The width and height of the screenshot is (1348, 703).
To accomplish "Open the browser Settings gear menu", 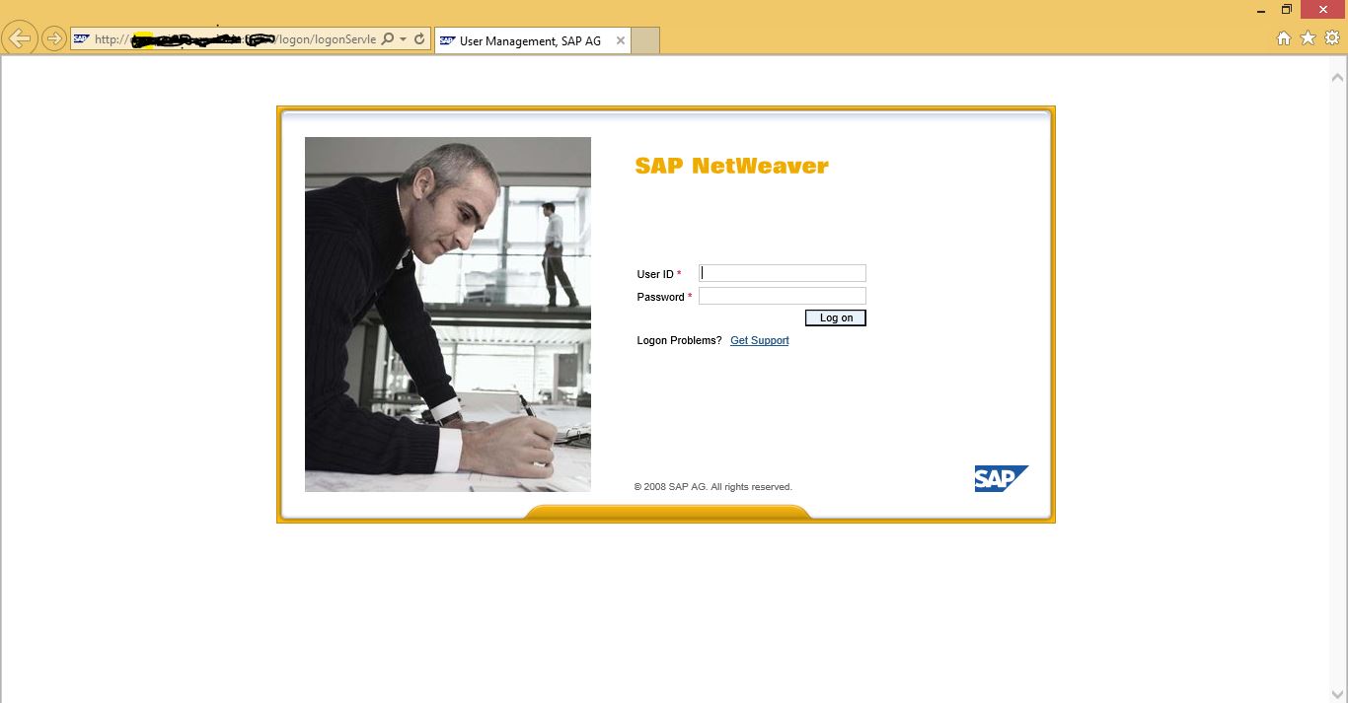I will 1330,37.
